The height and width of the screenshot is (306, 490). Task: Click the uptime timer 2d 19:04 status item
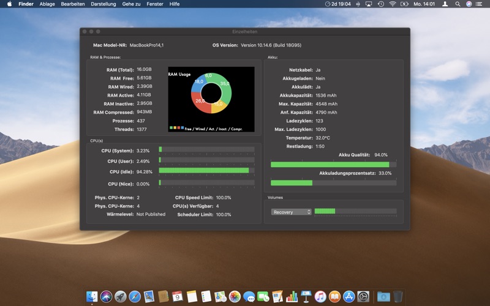coord(338,4)
